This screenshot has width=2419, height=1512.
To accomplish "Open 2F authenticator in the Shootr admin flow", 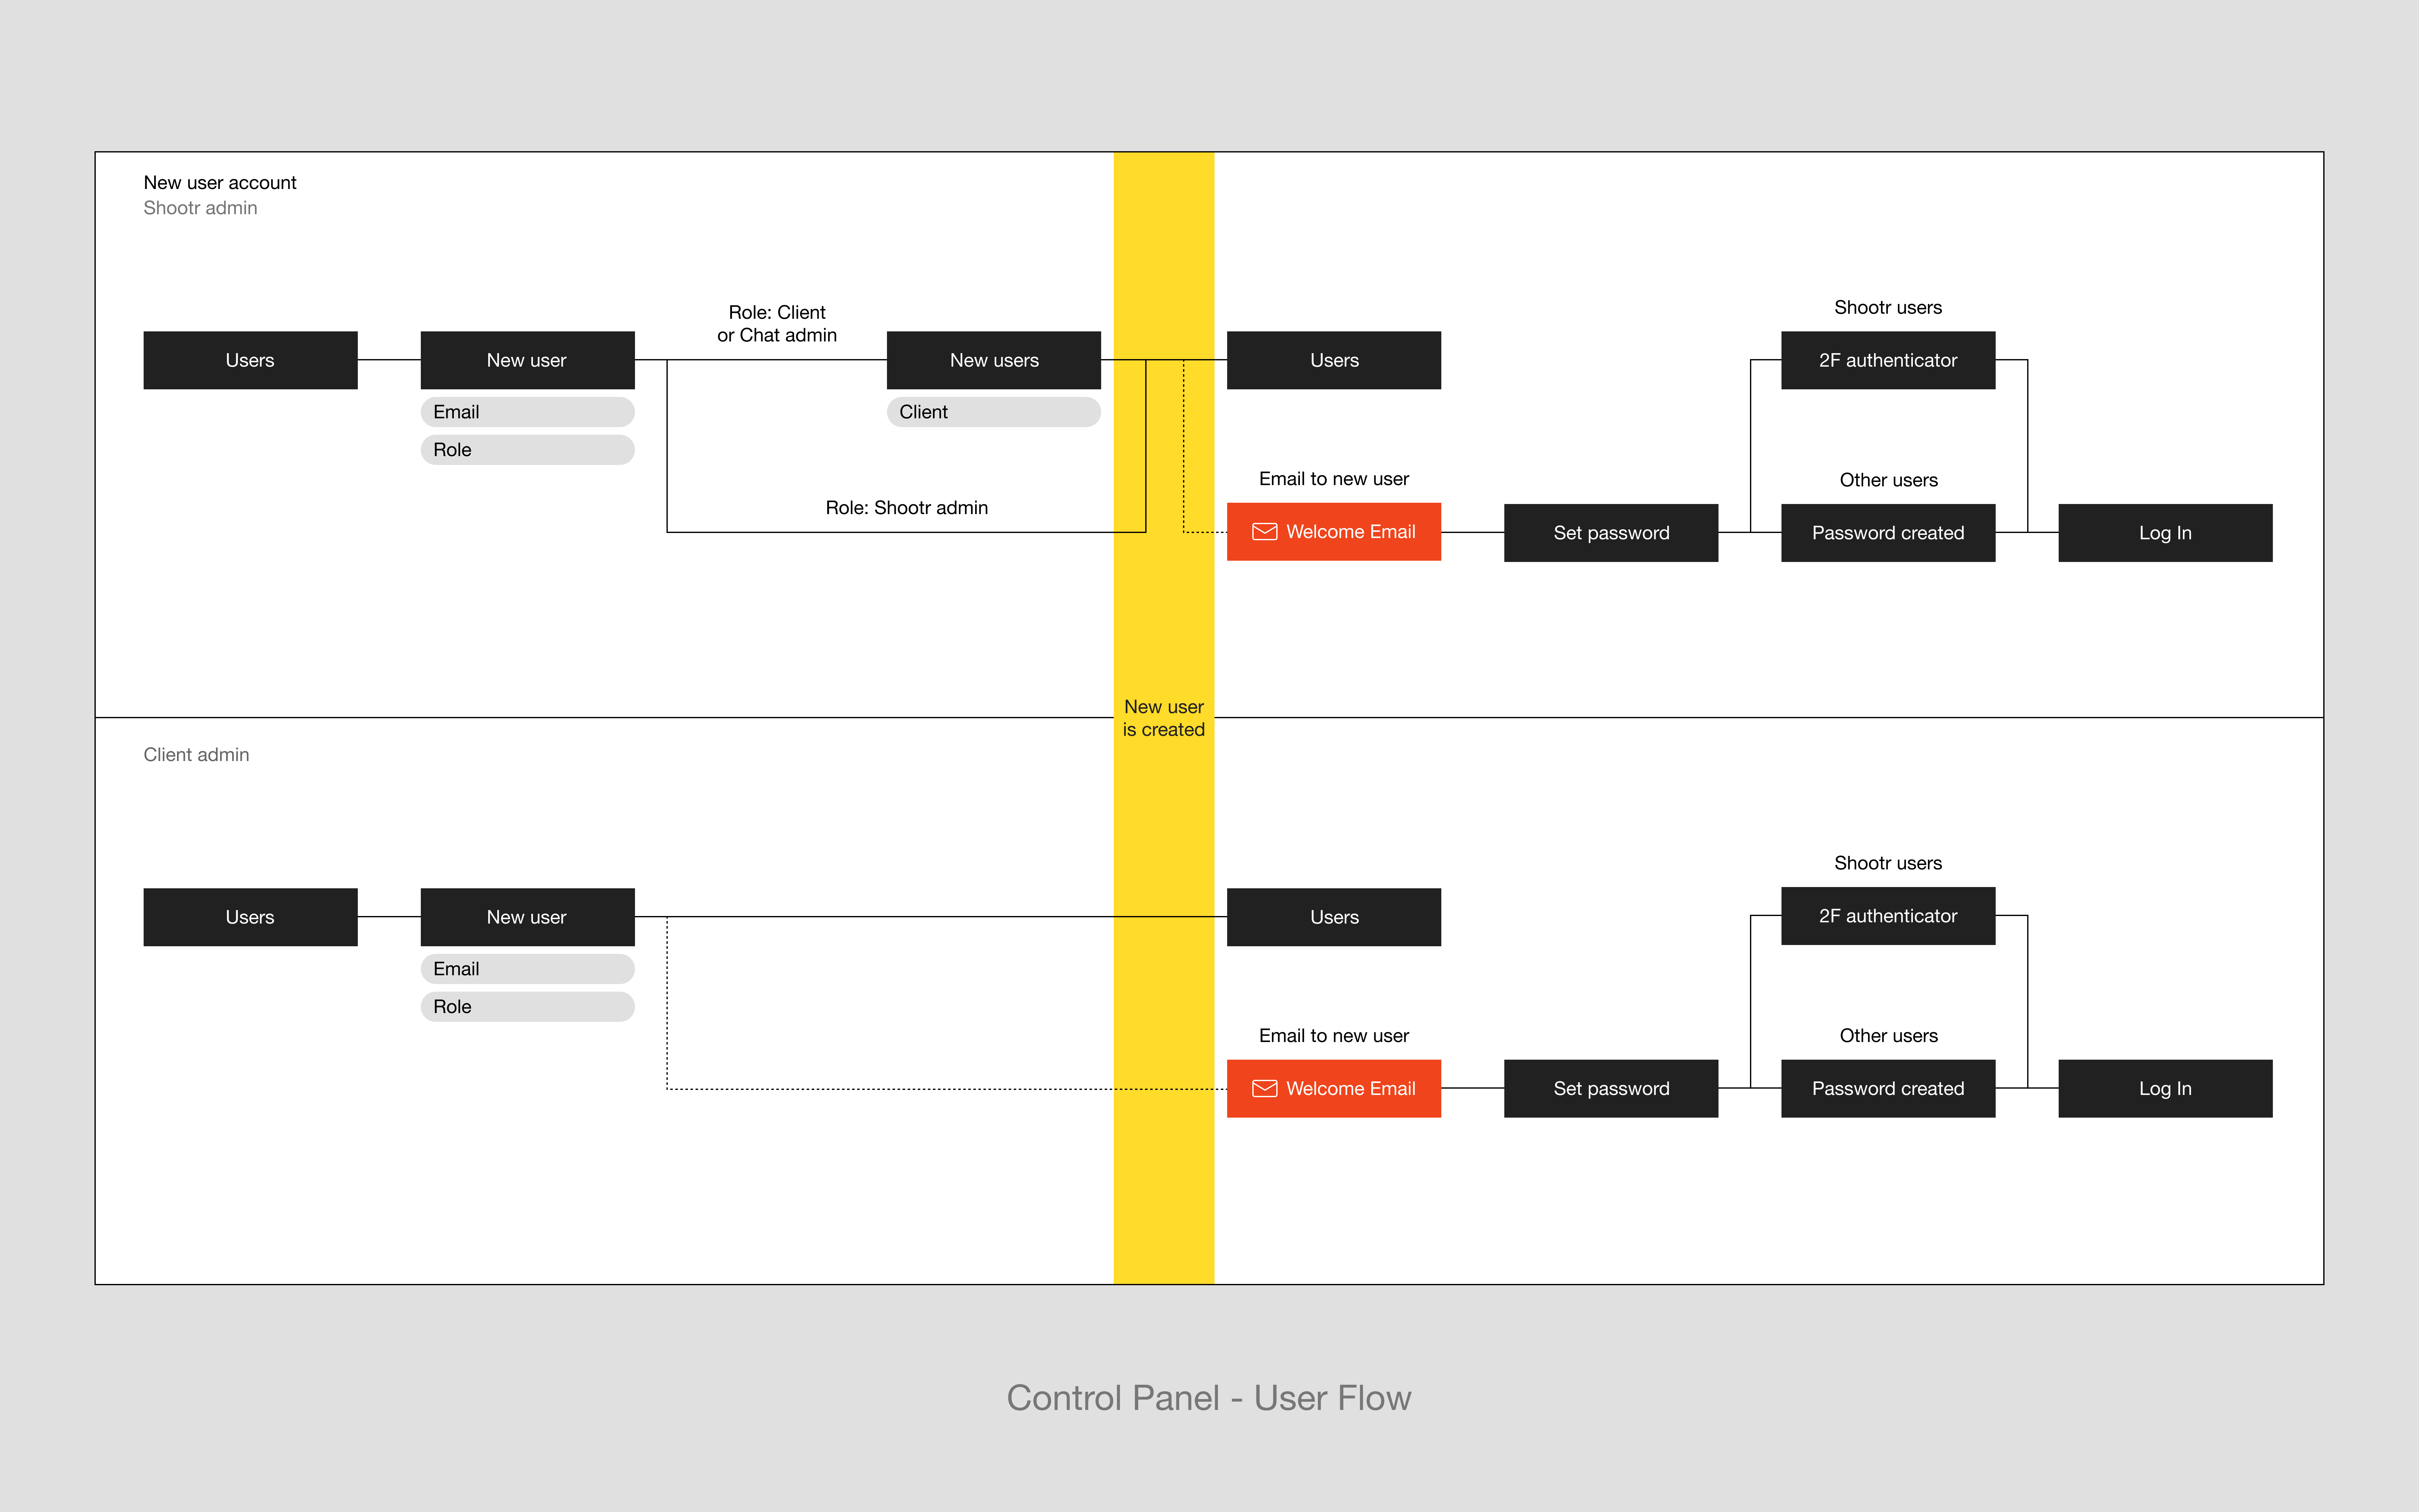I will [x=1887, y=360].
